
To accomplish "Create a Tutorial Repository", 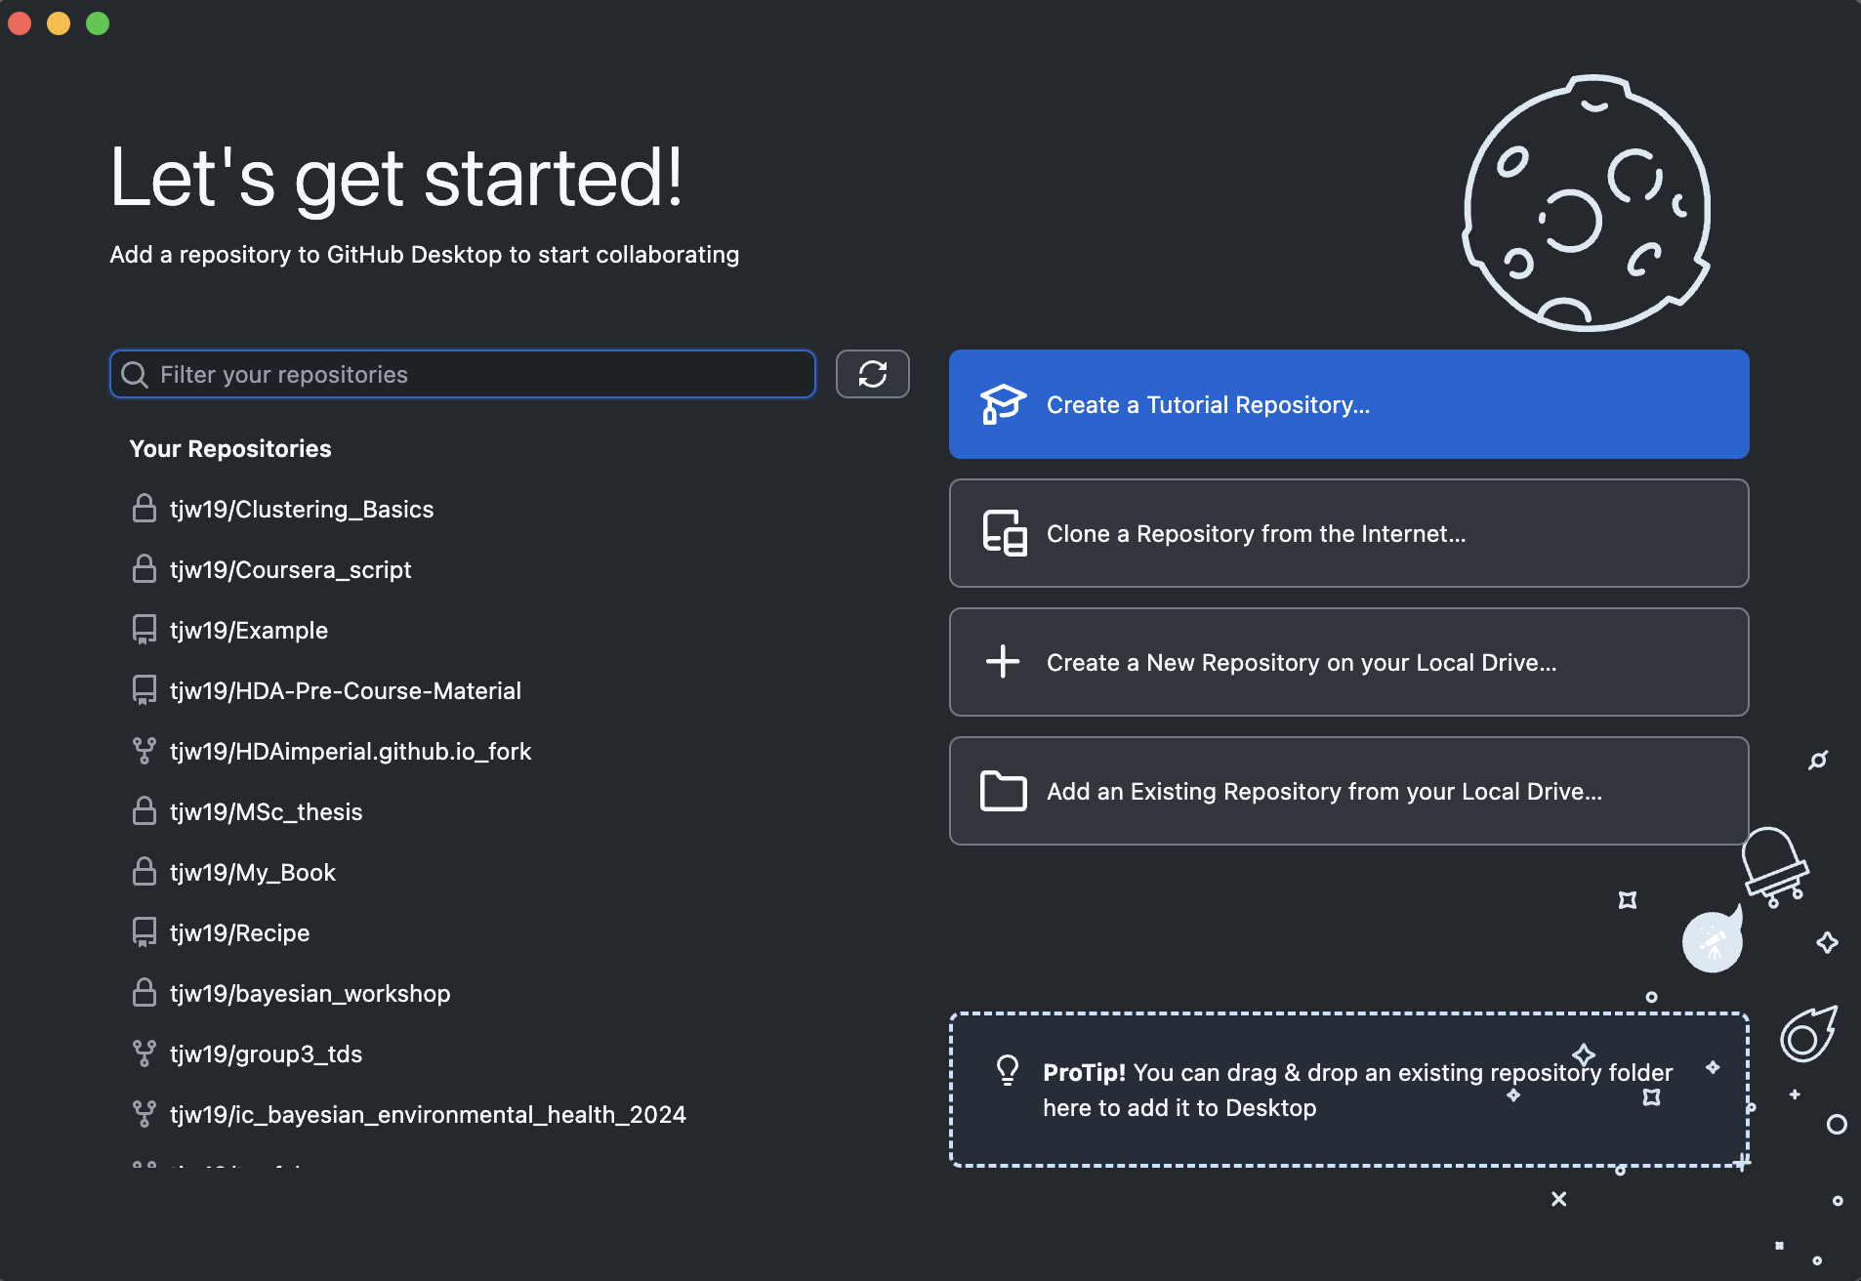I will pos(1348,404).
